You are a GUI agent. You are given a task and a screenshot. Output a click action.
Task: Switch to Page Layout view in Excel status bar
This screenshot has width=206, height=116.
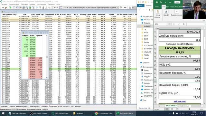click(x=172, y=109)
